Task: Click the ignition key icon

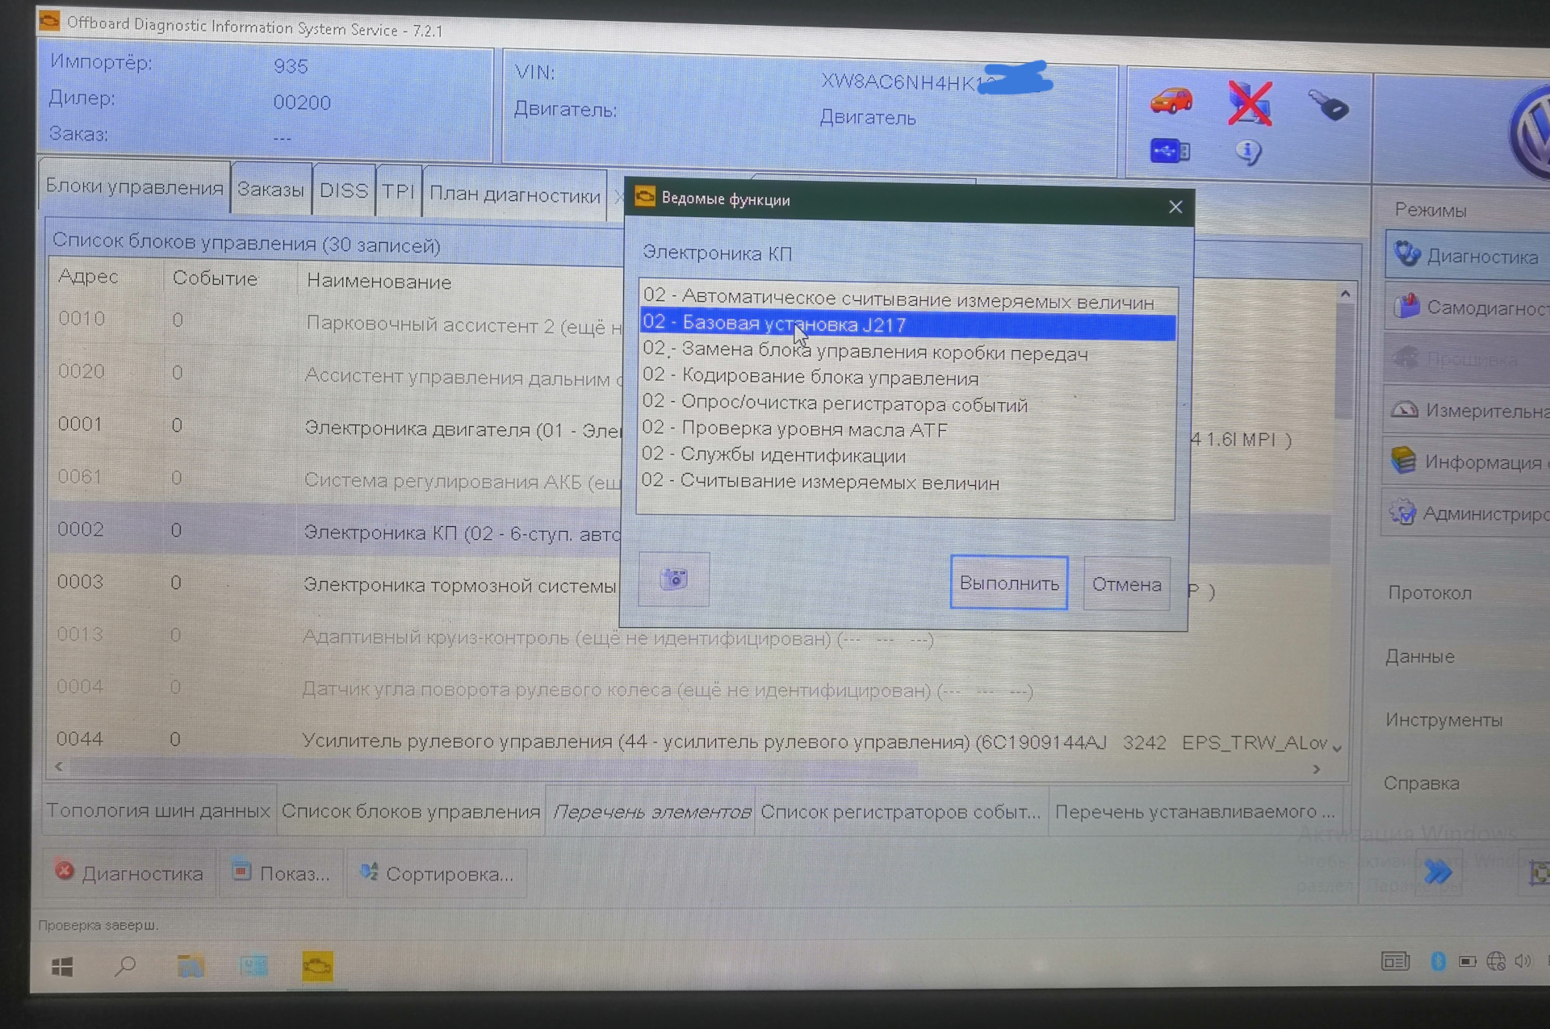Action: coord(1328,105)
